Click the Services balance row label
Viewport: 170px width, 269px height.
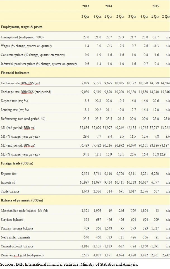click(12, 220)
